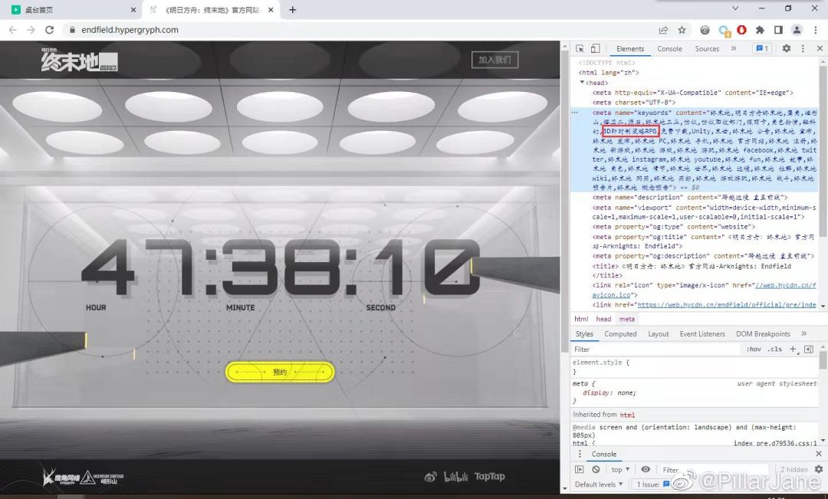Open the TapTap logo in page footer
This screenshot has height=499, width=828.
tap(489, 476)
